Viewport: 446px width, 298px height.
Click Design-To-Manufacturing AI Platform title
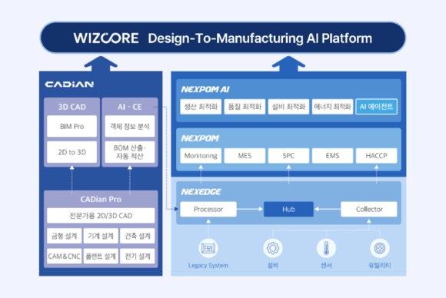[260, 38]
